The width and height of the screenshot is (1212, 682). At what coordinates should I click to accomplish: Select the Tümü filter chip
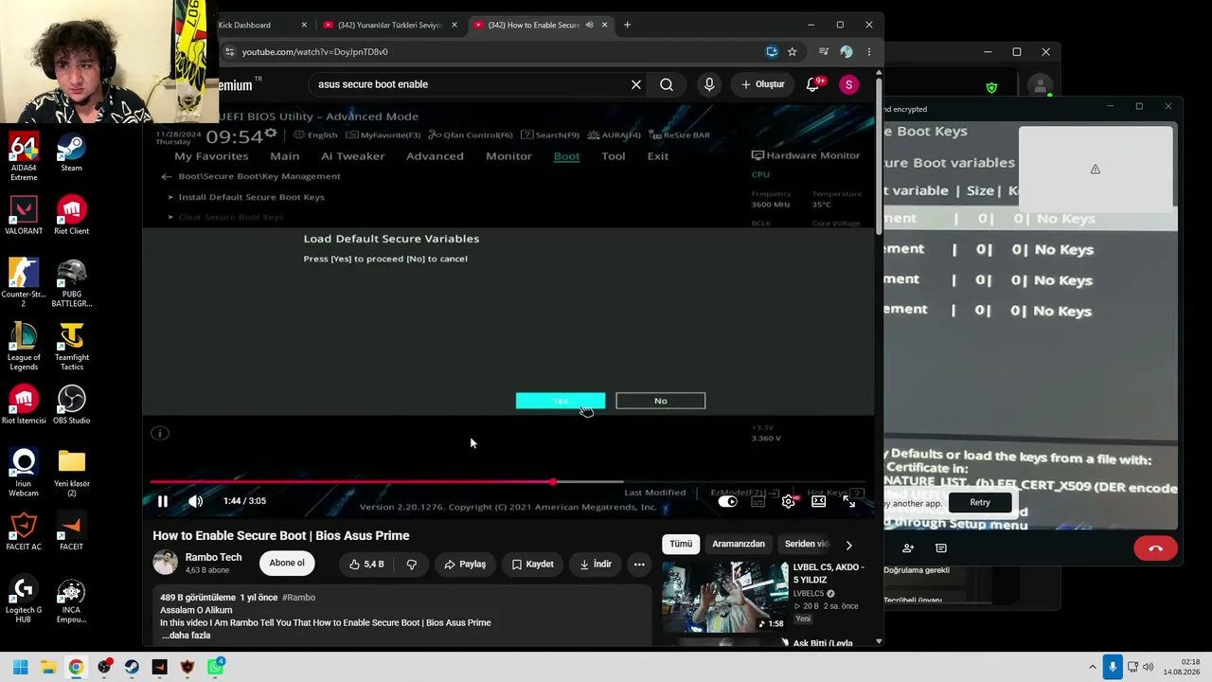pyautogui.click(x=681, y=544)
